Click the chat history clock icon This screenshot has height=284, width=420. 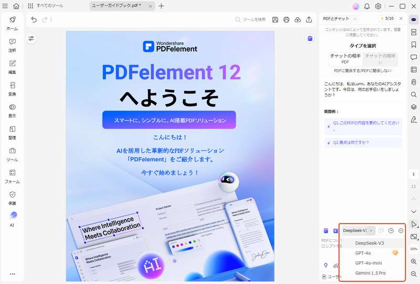click(x=391, y=230)
